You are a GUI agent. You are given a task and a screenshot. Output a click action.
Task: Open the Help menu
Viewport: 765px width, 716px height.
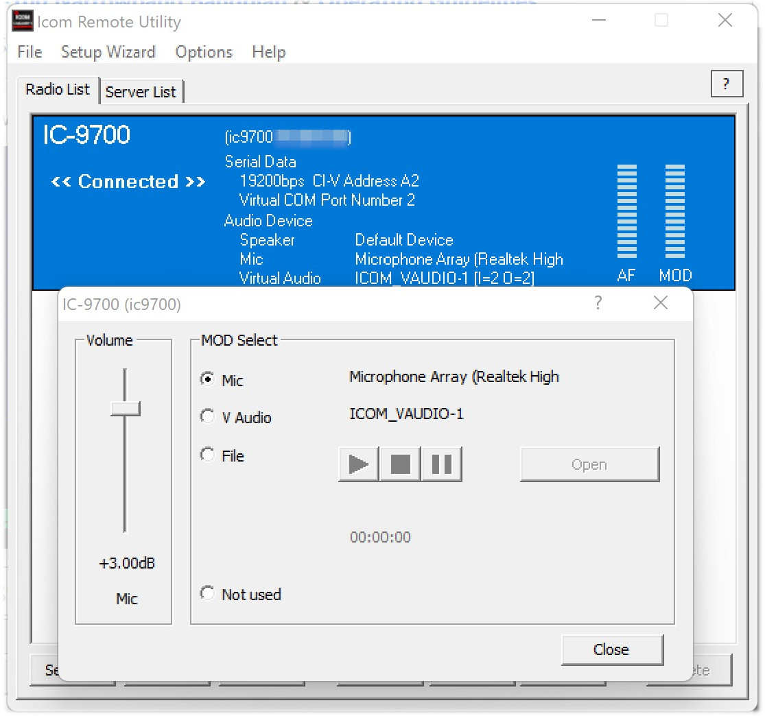coord(269,51)
